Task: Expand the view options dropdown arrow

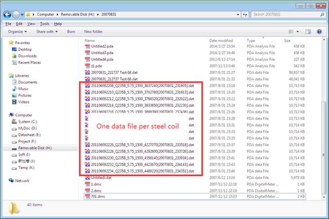Action: pyautogui.click(x=298, y=32)
